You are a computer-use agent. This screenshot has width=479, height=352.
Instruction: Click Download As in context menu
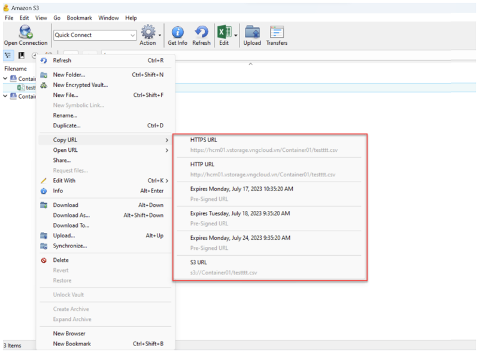coord(71,215)
